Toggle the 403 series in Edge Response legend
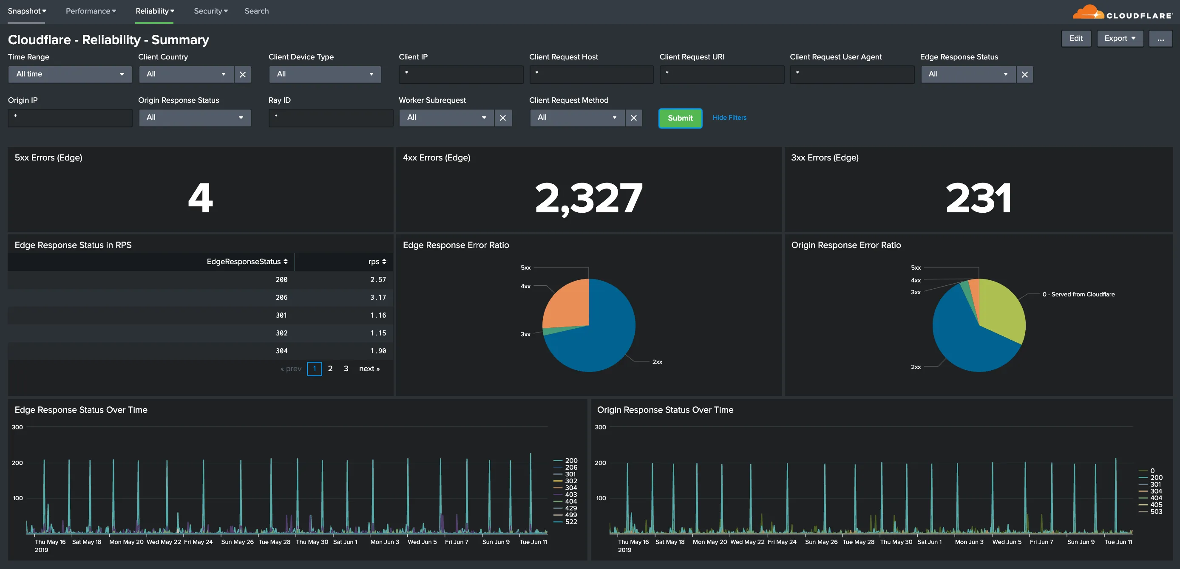This screenshot has width=1180, height=569. point(570,494)
